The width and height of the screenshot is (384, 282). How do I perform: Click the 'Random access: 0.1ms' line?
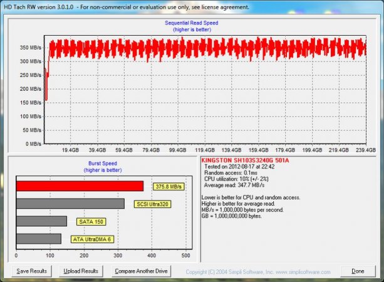point(231,173)
